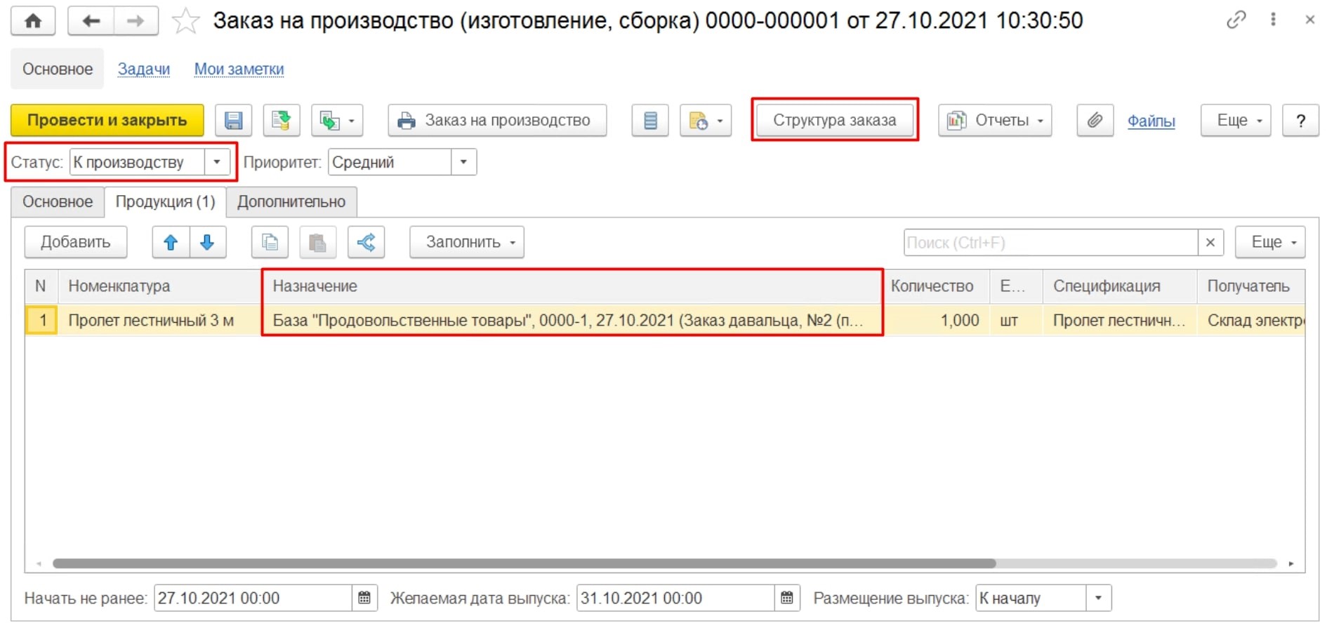
Task: Select row number 1 cell
Action: [x=41, y=321]
